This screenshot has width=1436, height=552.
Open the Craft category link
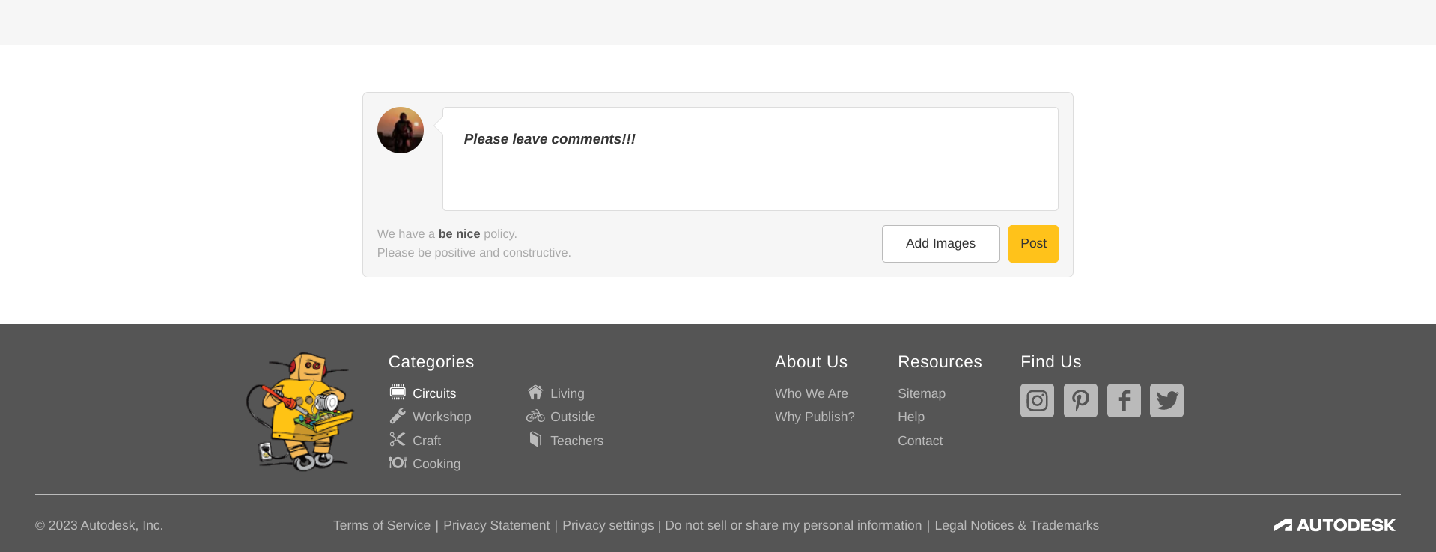[427, 441]
